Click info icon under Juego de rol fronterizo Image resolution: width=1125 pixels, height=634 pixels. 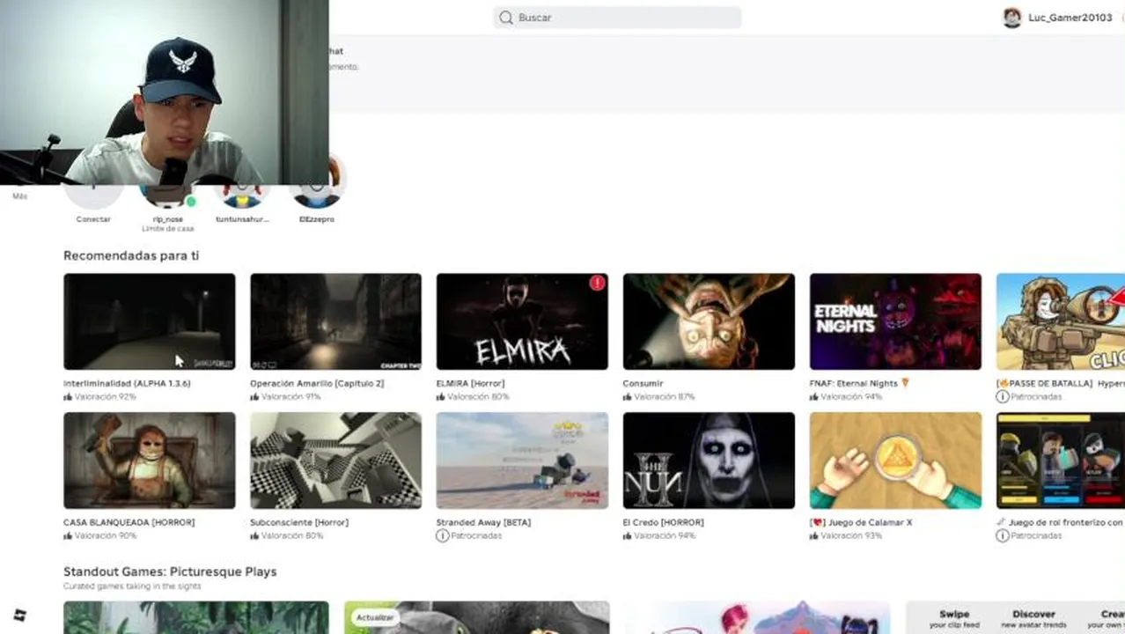pyautogui.click(x=1003, y=535)
